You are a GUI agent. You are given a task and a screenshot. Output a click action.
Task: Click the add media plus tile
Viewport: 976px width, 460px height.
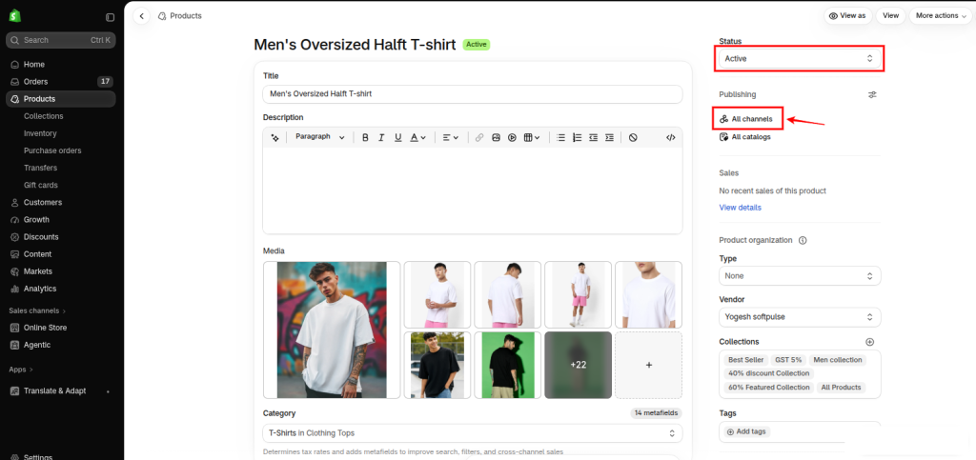(x=648, y=365)
